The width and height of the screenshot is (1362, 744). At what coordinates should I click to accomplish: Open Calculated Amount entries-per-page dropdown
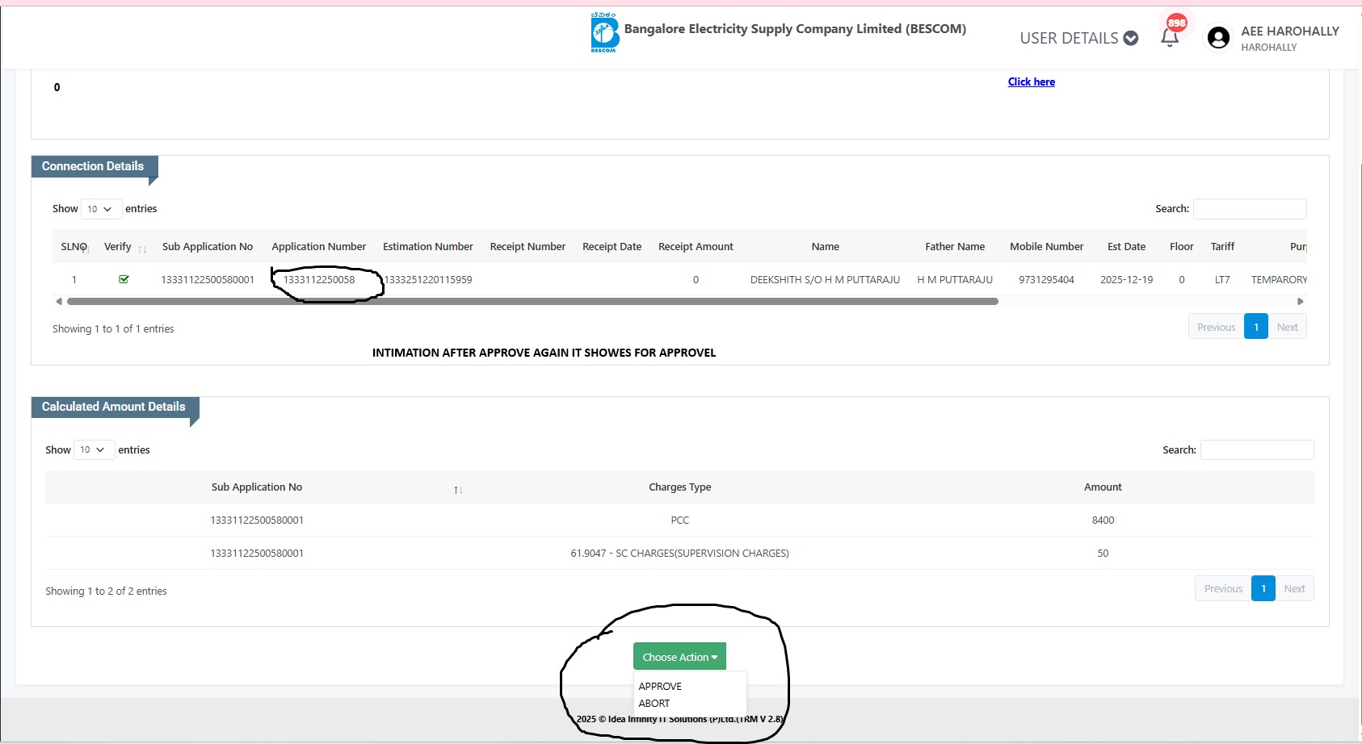coord(94,449)
